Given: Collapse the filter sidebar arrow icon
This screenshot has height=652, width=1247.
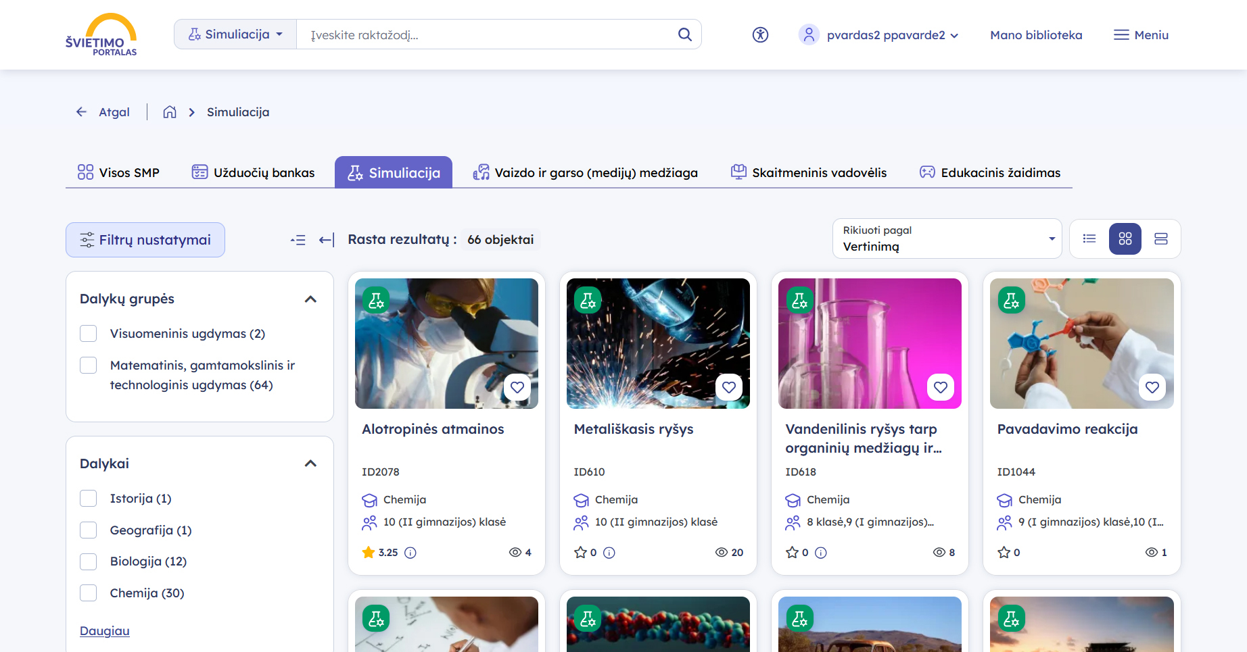Looking at the screenshot, I should [327, 240].
